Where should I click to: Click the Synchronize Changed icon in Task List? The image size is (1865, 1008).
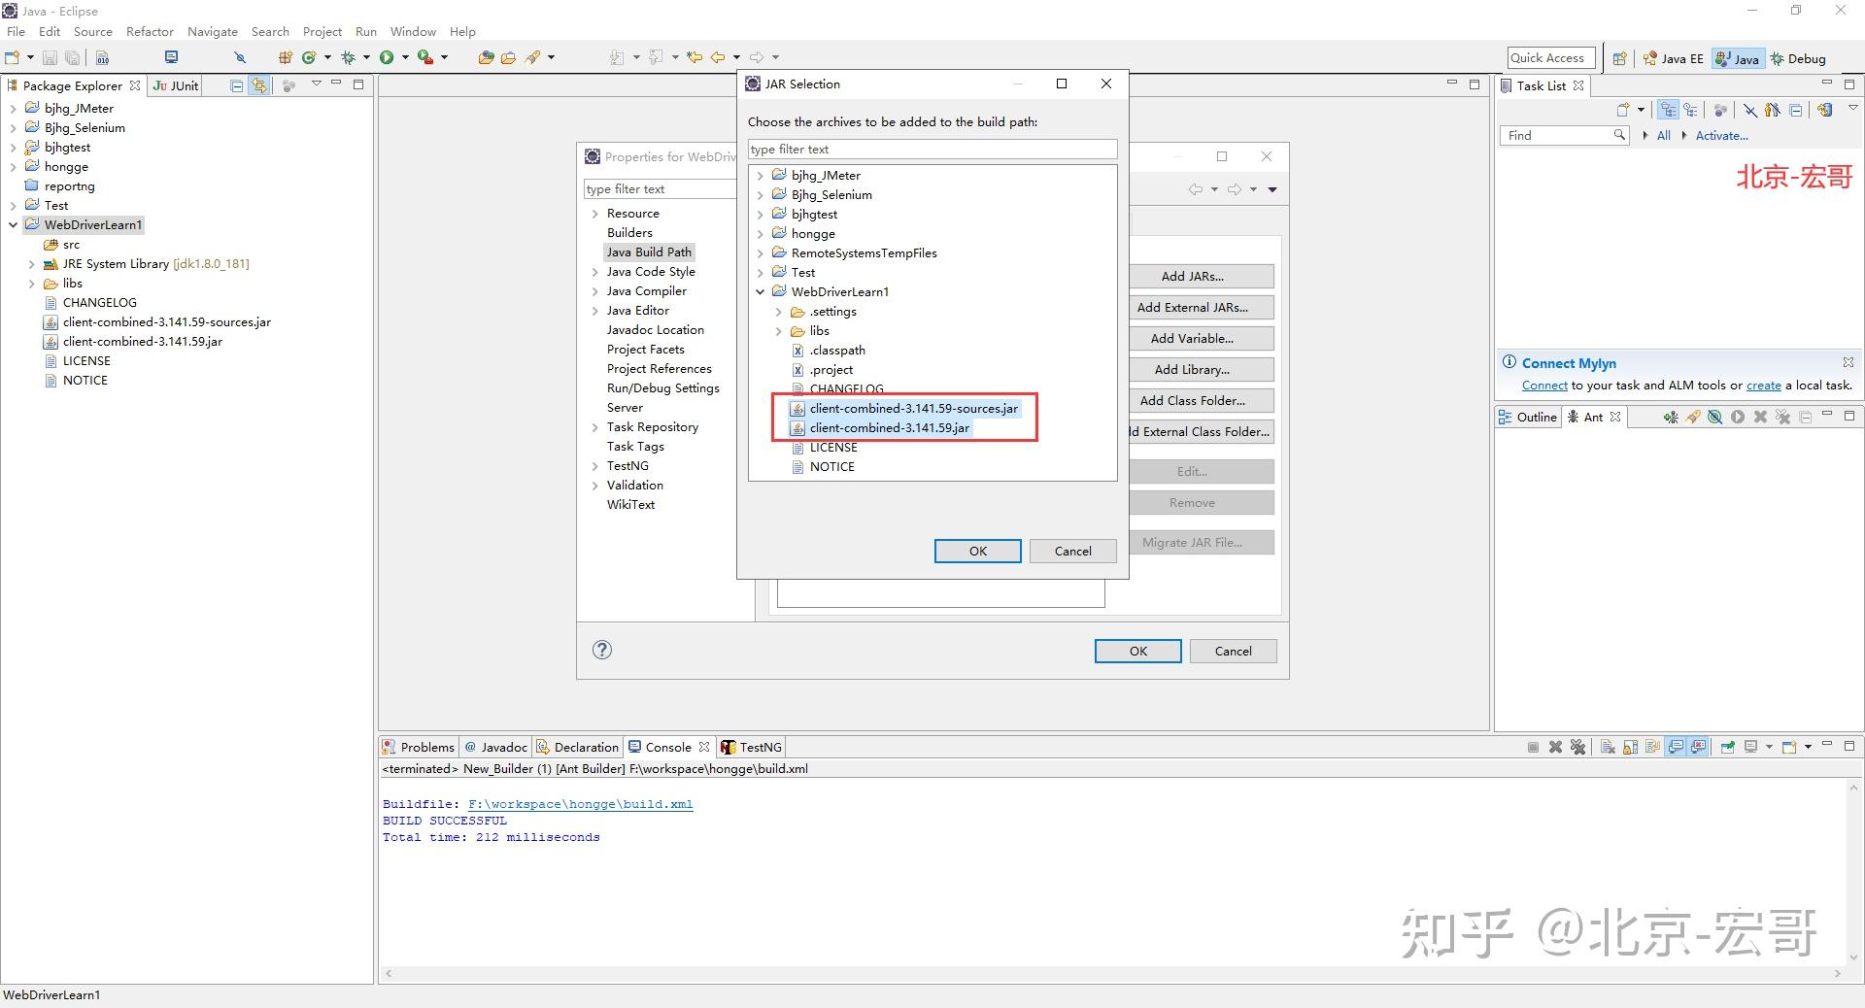pyautogui.click(x=1825, y=110)
